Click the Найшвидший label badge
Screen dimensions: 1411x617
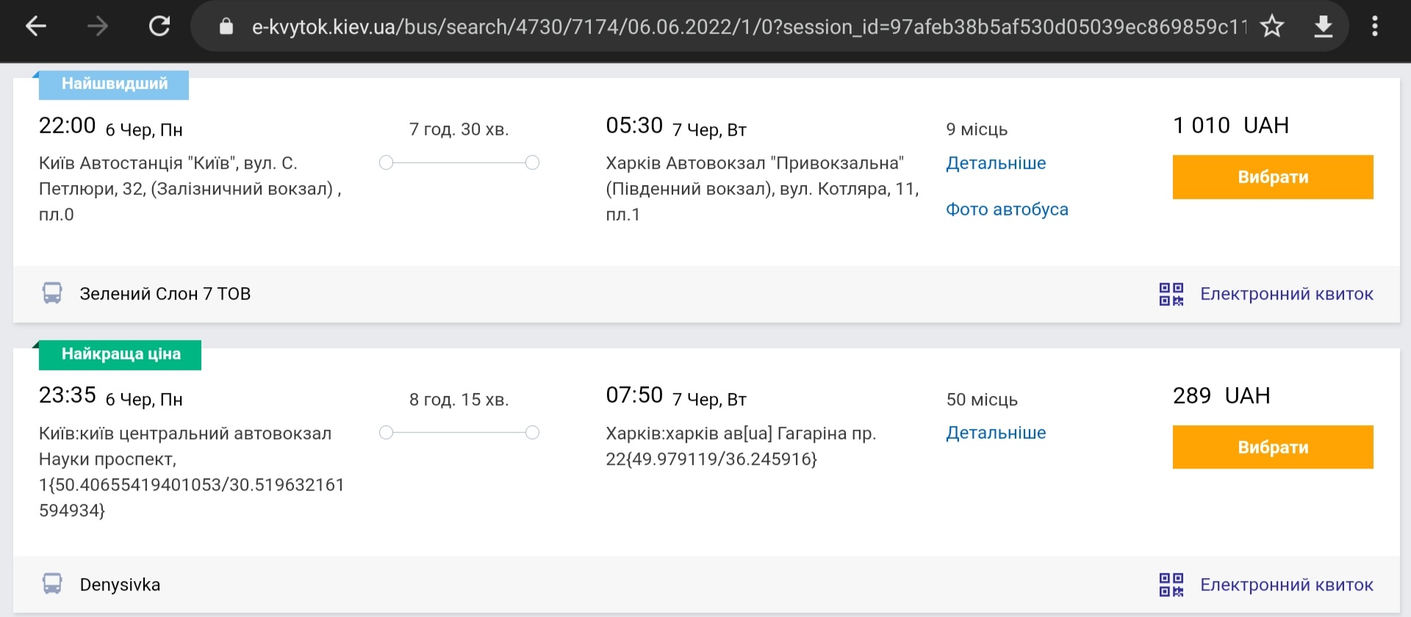pyautogui.click(x=114, y=84)
